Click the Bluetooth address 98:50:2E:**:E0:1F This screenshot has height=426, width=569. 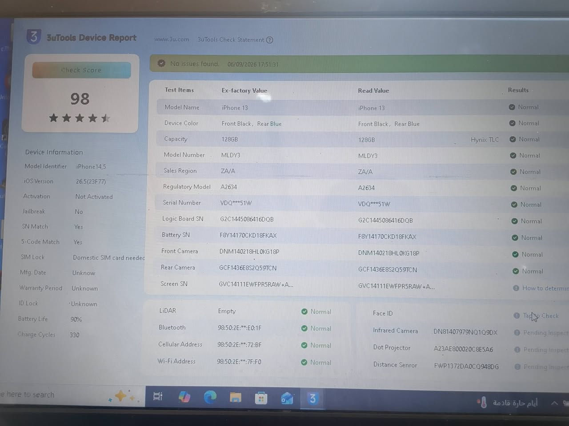pyautogui.click(x=240, y=328)
